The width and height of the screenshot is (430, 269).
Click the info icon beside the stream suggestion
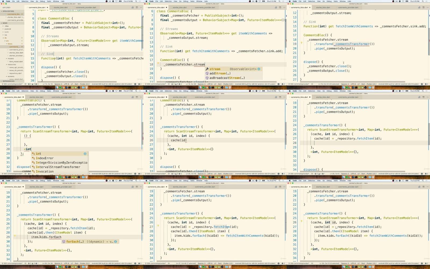point(259,69)
